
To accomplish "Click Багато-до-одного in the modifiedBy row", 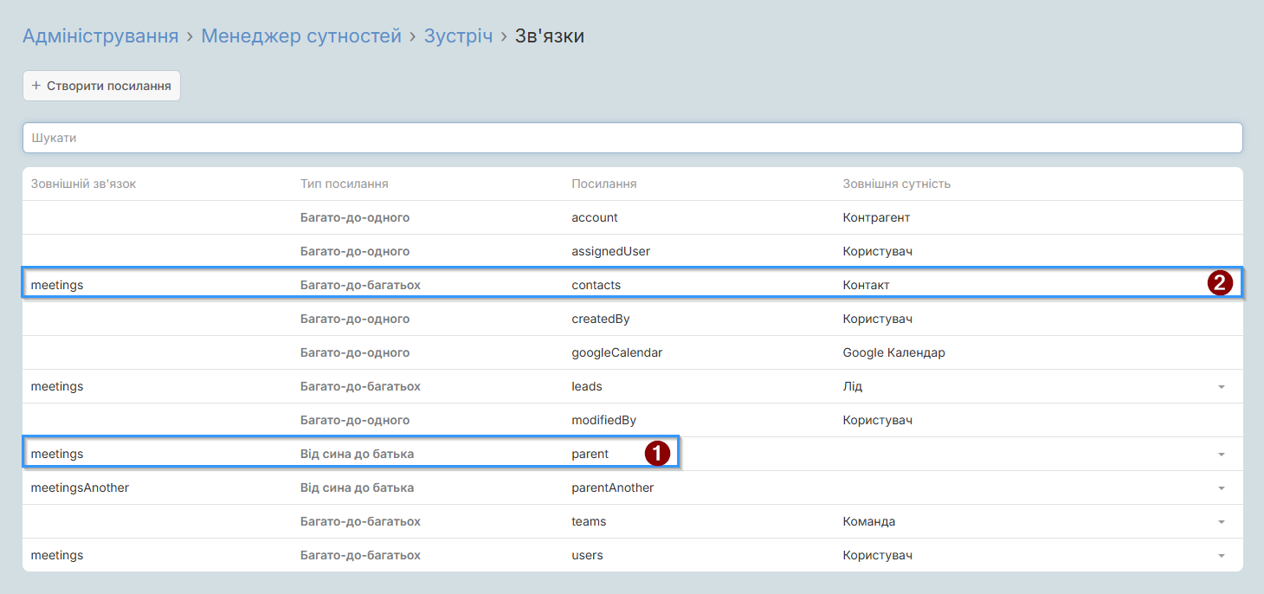I will [355, 420].
